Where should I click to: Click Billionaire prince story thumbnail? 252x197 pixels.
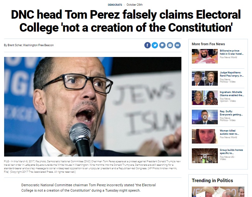click(205, 56)
